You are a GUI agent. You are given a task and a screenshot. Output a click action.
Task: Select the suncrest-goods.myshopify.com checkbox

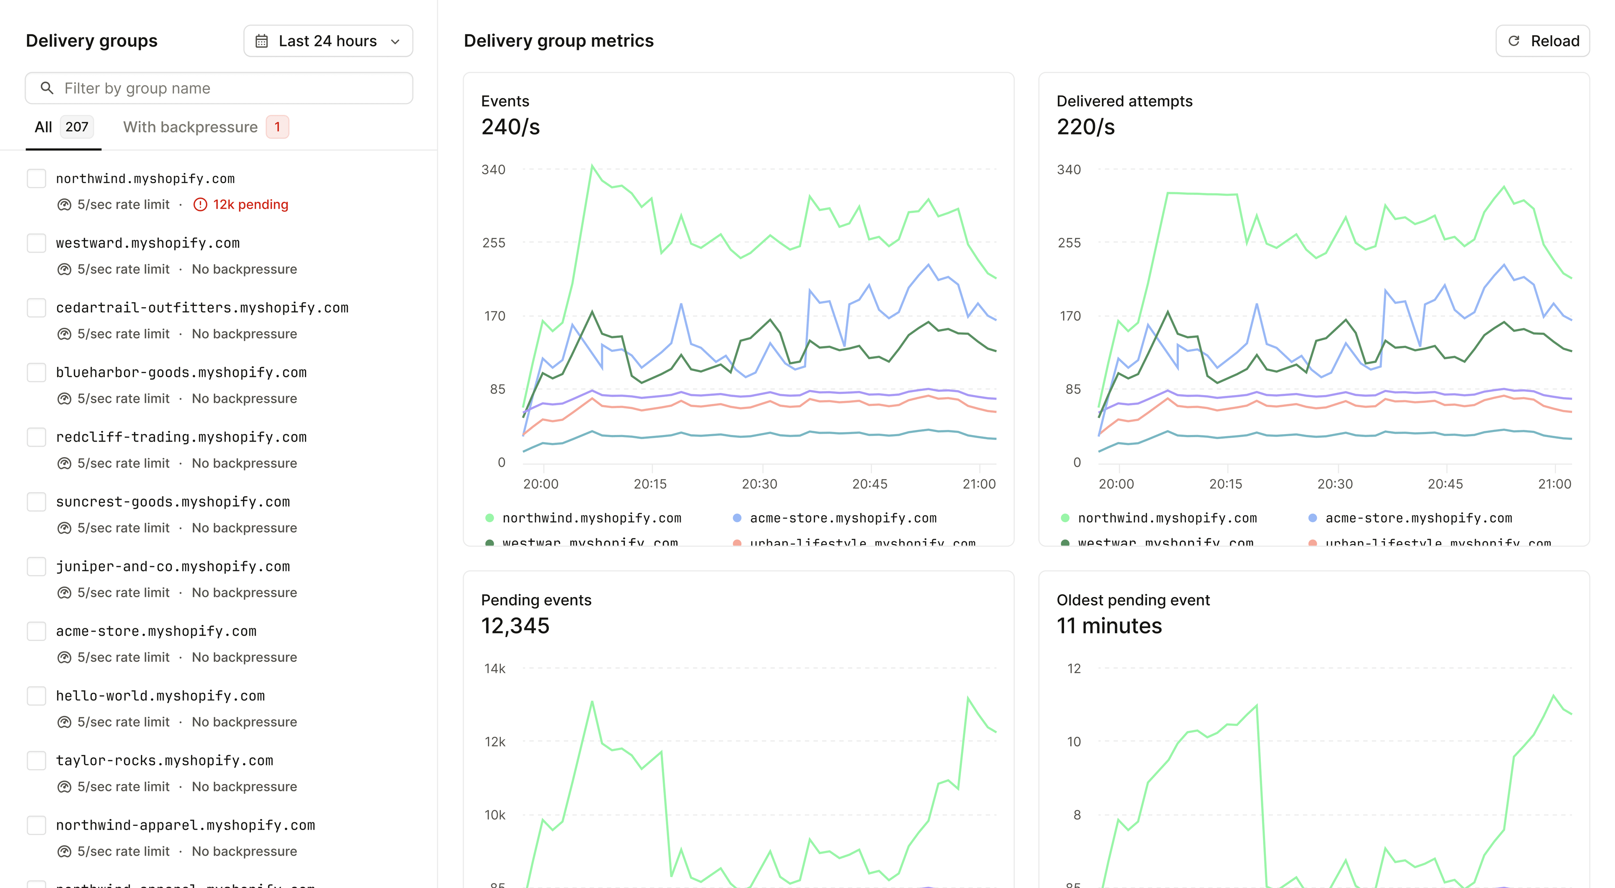(x=36, y=501)
